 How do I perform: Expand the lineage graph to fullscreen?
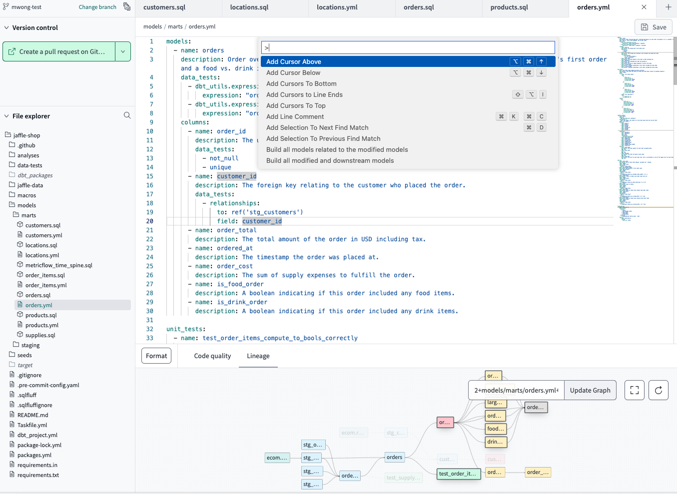[634, 390]
